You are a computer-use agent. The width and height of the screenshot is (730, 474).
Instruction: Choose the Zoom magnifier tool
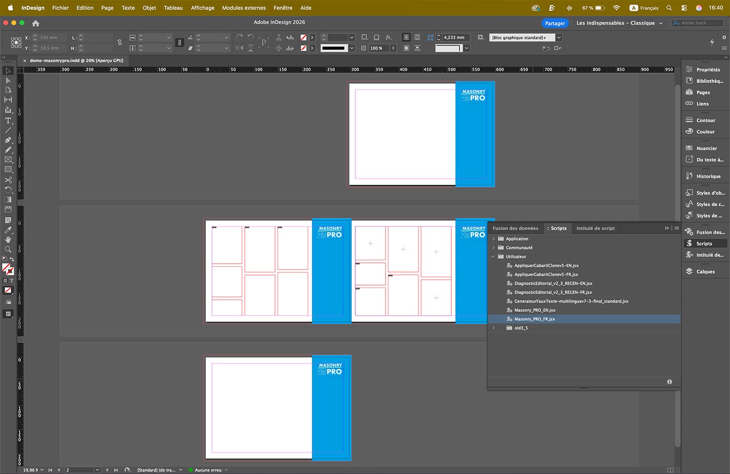[x=8, y=249]
